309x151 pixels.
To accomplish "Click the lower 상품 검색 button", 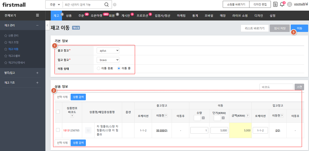I will pos(78,143).
